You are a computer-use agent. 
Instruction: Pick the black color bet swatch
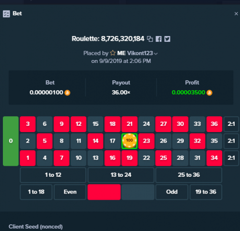[x=138, y=192]
